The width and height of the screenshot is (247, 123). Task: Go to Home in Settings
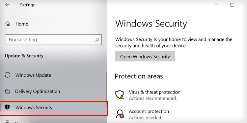[22, 24]
